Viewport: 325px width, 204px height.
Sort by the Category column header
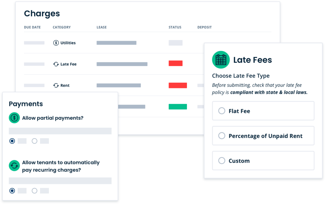point(62,27)
